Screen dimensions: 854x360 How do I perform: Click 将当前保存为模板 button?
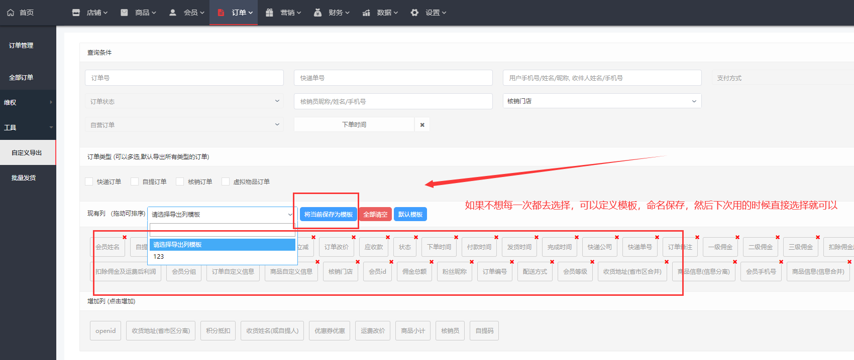328,214
